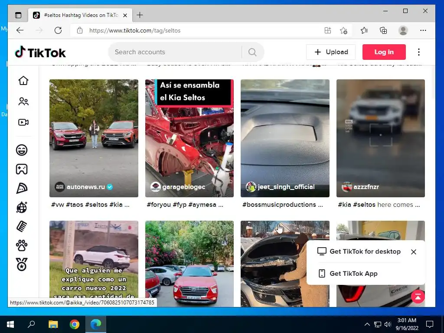
Task: Open the Following people icon in sidebar
Action: (x=23, y=101)
